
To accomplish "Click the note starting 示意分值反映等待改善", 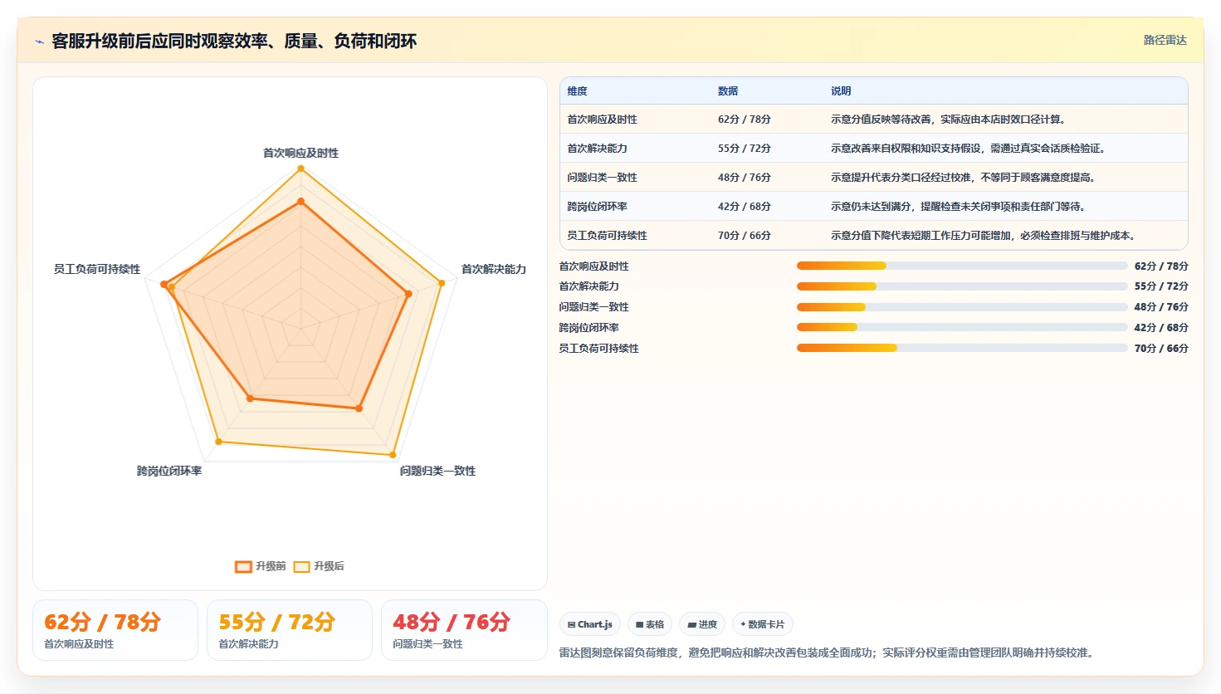I will [x=948, y=120].
